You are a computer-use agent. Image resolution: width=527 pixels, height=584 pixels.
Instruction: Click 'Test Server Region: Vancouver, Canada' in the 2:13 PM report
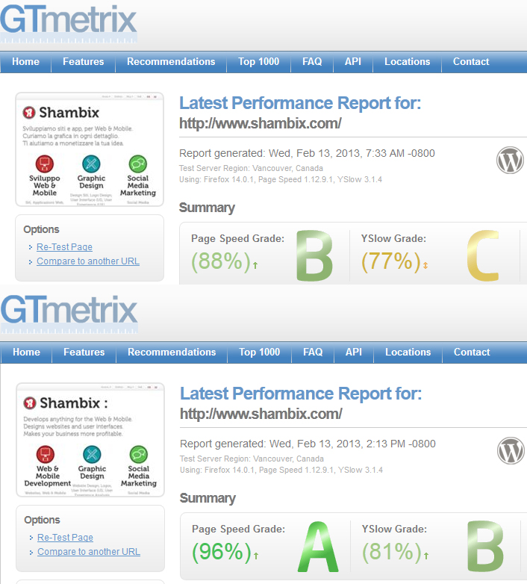click(x=252, y=459)
